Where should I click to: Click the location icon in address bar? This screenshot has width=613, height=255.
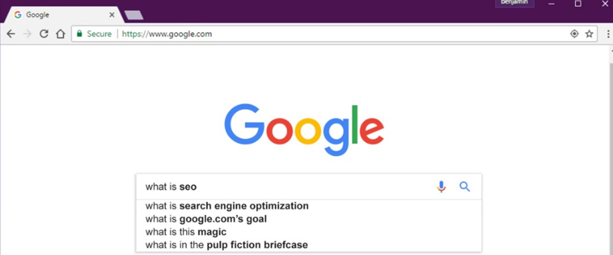[x=574, y=34]
